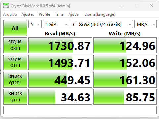Expand the test count dropdown showing 5
159x119 pixels.
pyautogui.click(x=35, y=24)
